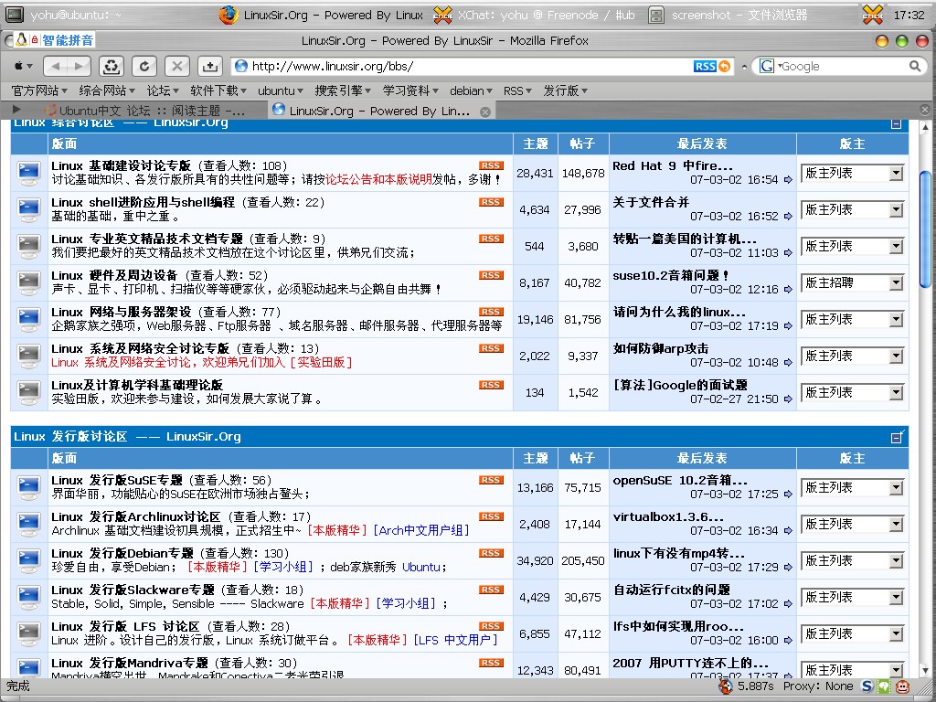This screenshot has width=936, height=702.
Task: Switch to XChat window in taskbar
Action: (534, 15)
